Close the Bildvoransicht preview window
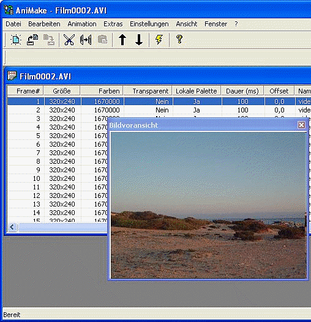 click(301, 125)
